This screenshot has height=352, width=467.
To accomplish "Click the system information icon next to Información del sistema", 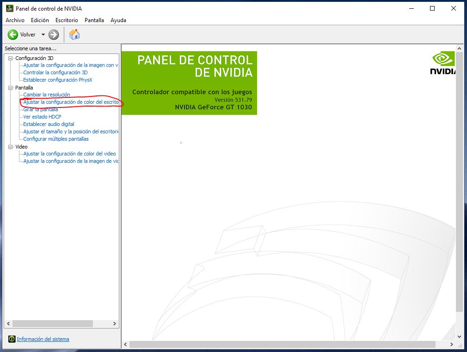I will click(12, 339).
